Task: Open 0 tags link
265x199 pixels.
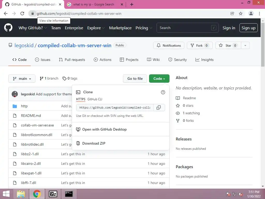Action: pos(70,78)
